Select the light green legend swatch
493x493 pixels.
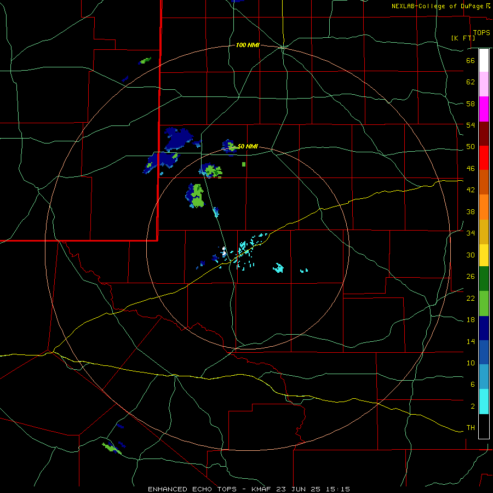484,303
